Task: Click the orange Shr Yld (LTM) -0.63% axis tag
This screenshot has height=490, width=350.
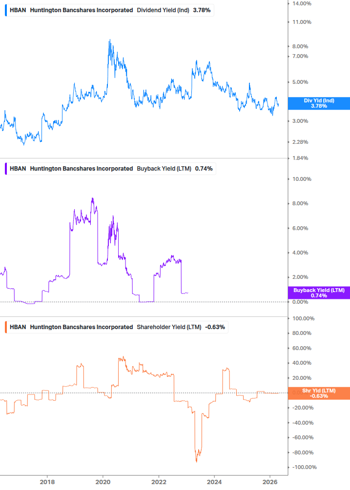Action: [x=319, y=393]
